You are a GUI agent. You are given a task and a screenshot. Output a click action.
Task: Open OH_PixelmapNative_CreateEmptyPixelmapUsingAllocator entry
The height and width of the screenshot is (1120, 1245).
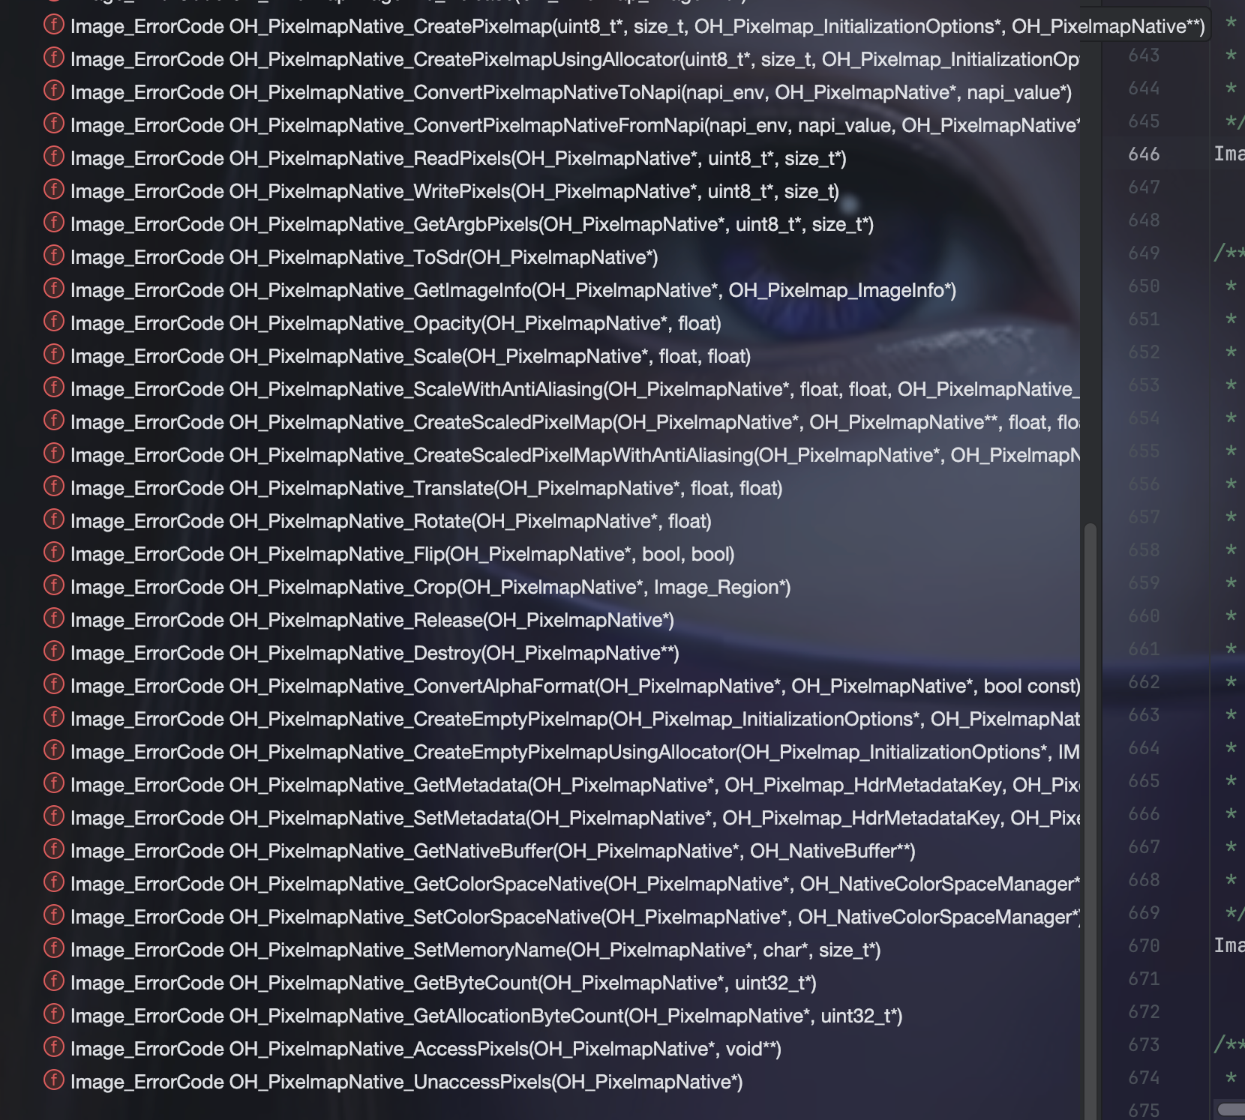(x=575, y=752)
